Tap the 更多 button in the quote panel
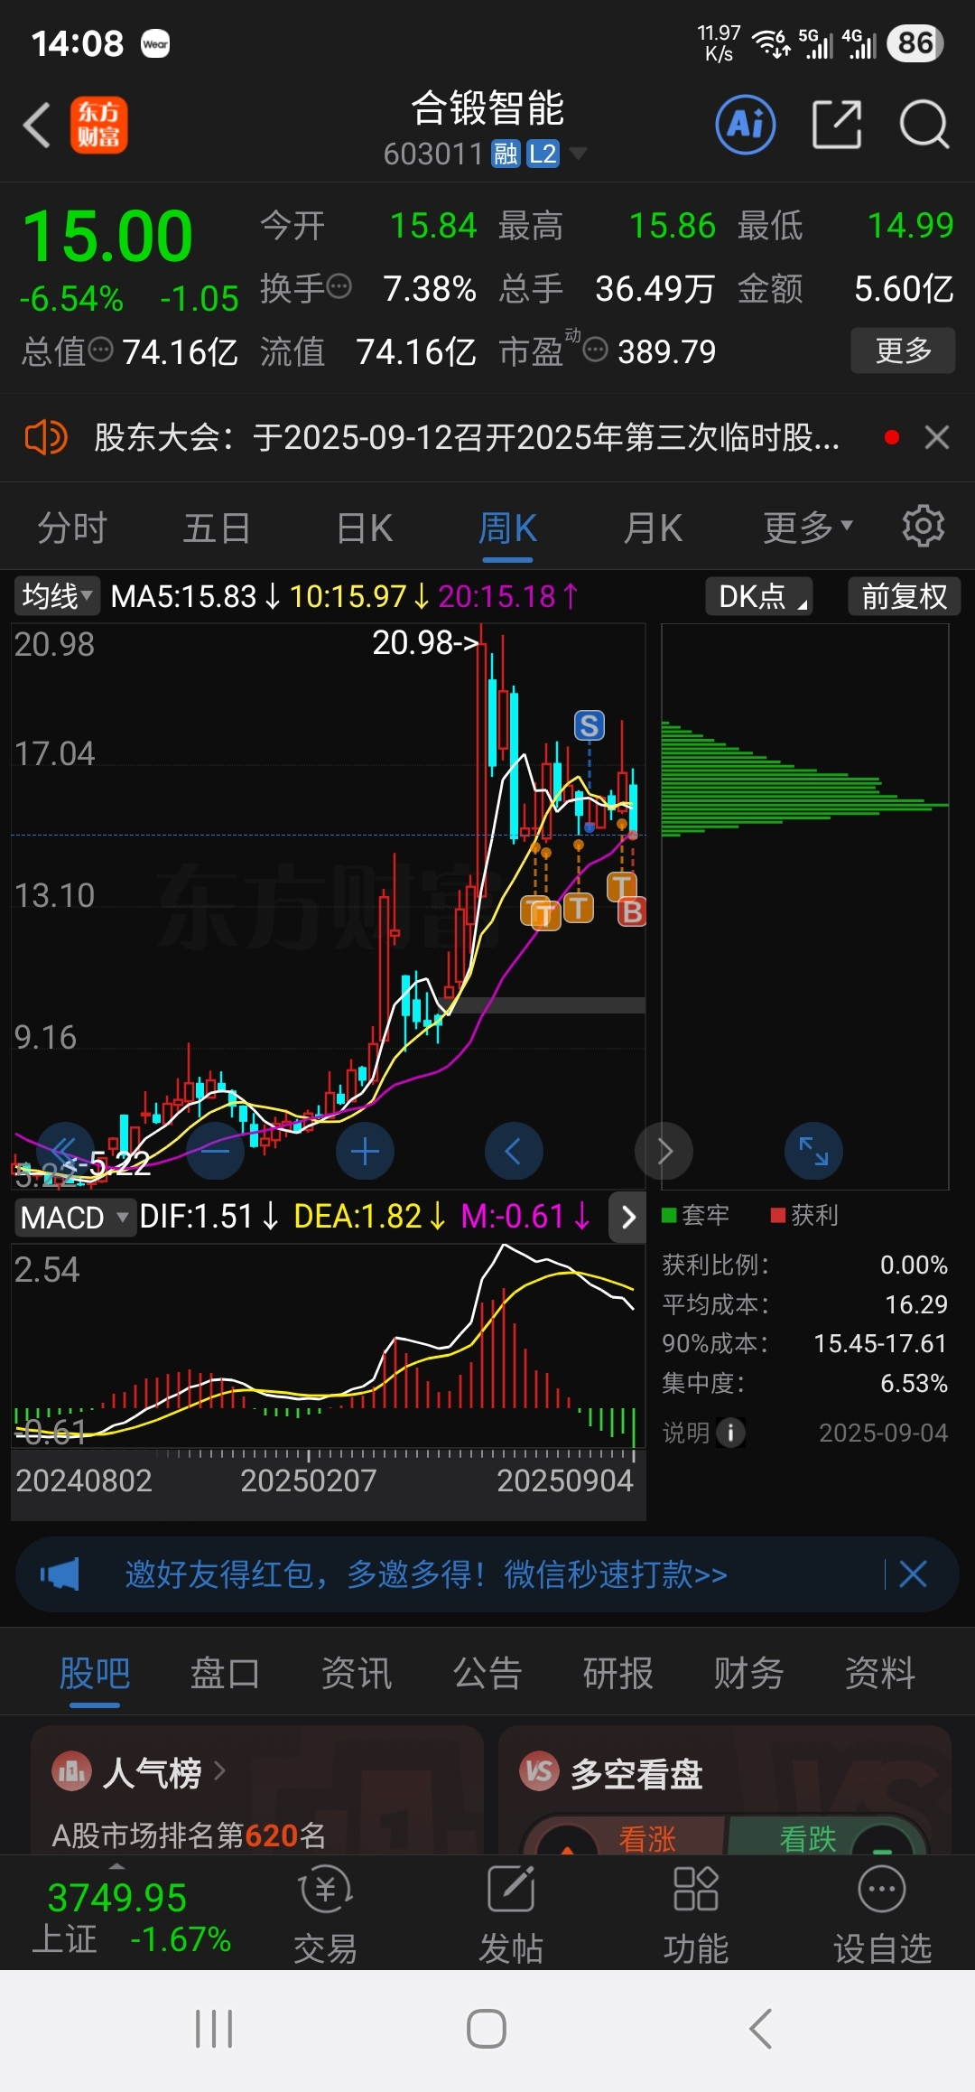The width and height of the screenshot is (975, 2092). pos(903,350)
